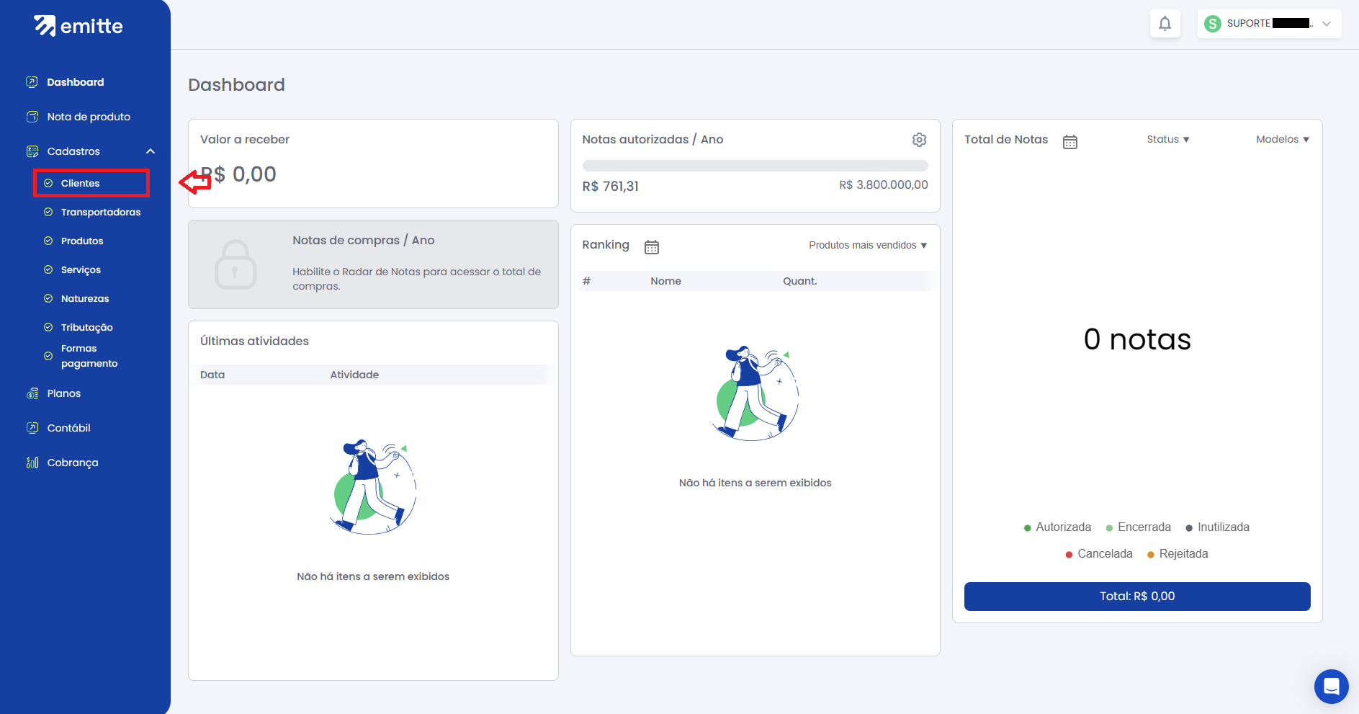Image resolution: width=1359 pixels, height=714 pixels.
Task: Open the Modelos dropdown filter
Action: point(1282,140)
